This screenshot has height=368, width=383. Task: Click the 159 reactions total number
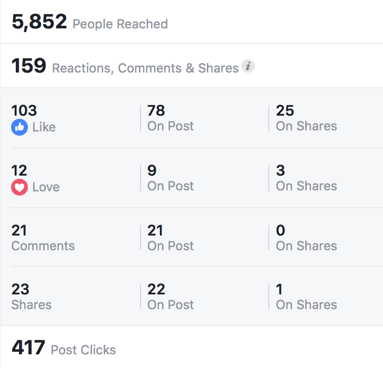28,66
